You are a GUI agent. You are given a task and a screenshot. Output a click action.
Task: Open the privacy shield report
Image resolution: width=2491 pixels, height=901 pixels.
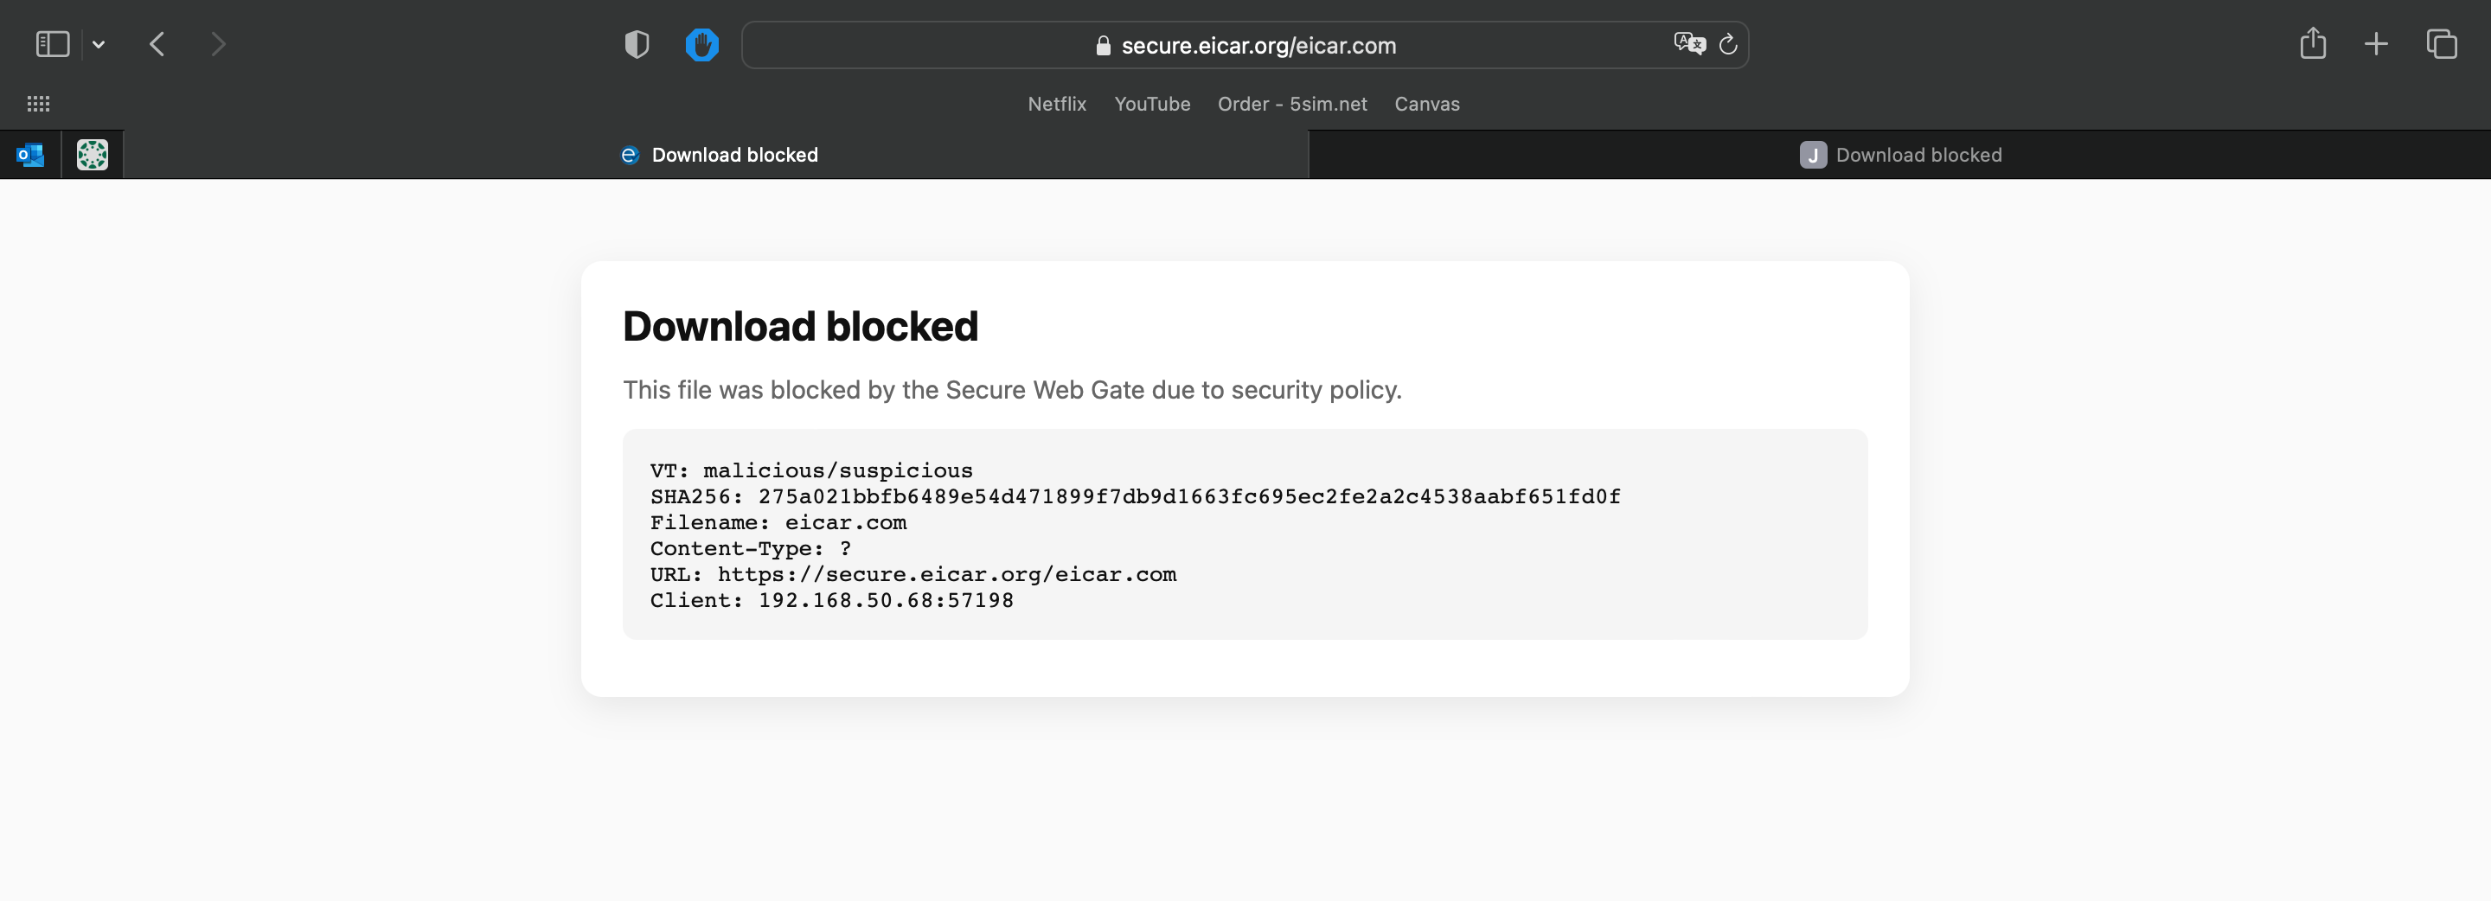coord(636,43)
